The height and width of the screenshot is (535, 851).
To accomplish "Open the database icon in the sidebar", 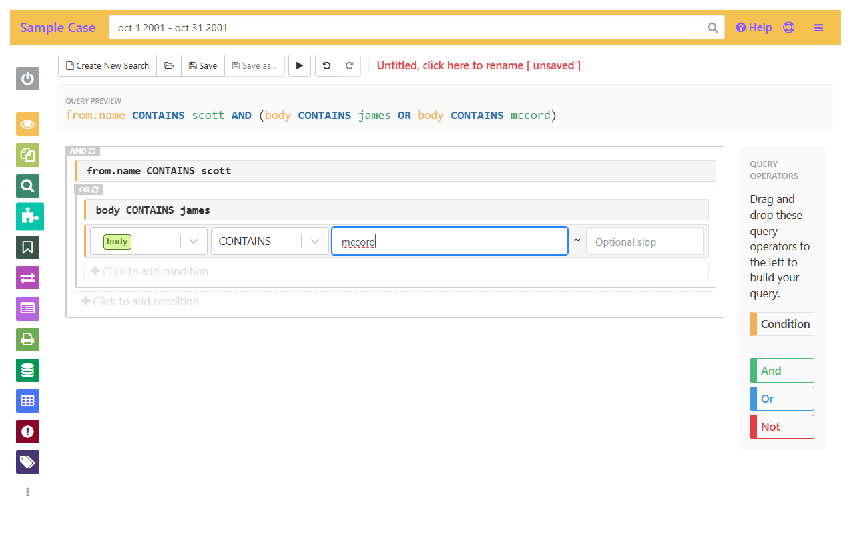I will [27, 370].
